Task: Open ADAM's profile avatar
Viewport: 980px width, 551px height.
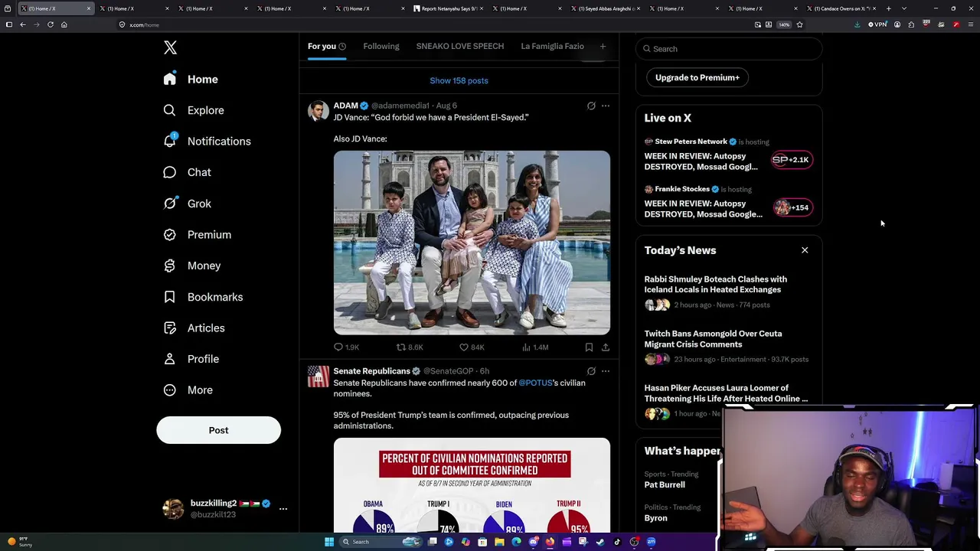Action: pos(318,111)
